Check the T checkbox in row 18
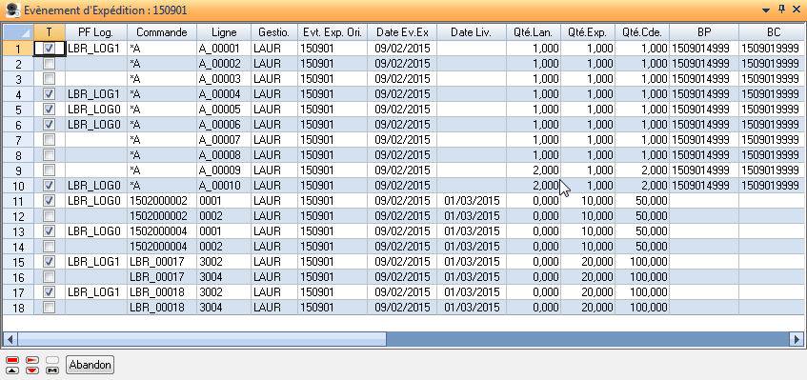 point(50,308)
